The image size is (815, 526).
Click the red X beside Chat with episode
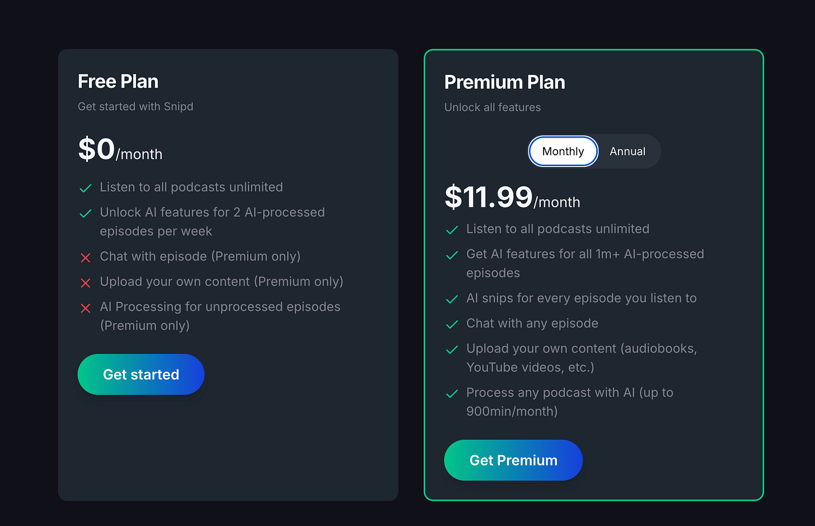[x=86, y=258]
